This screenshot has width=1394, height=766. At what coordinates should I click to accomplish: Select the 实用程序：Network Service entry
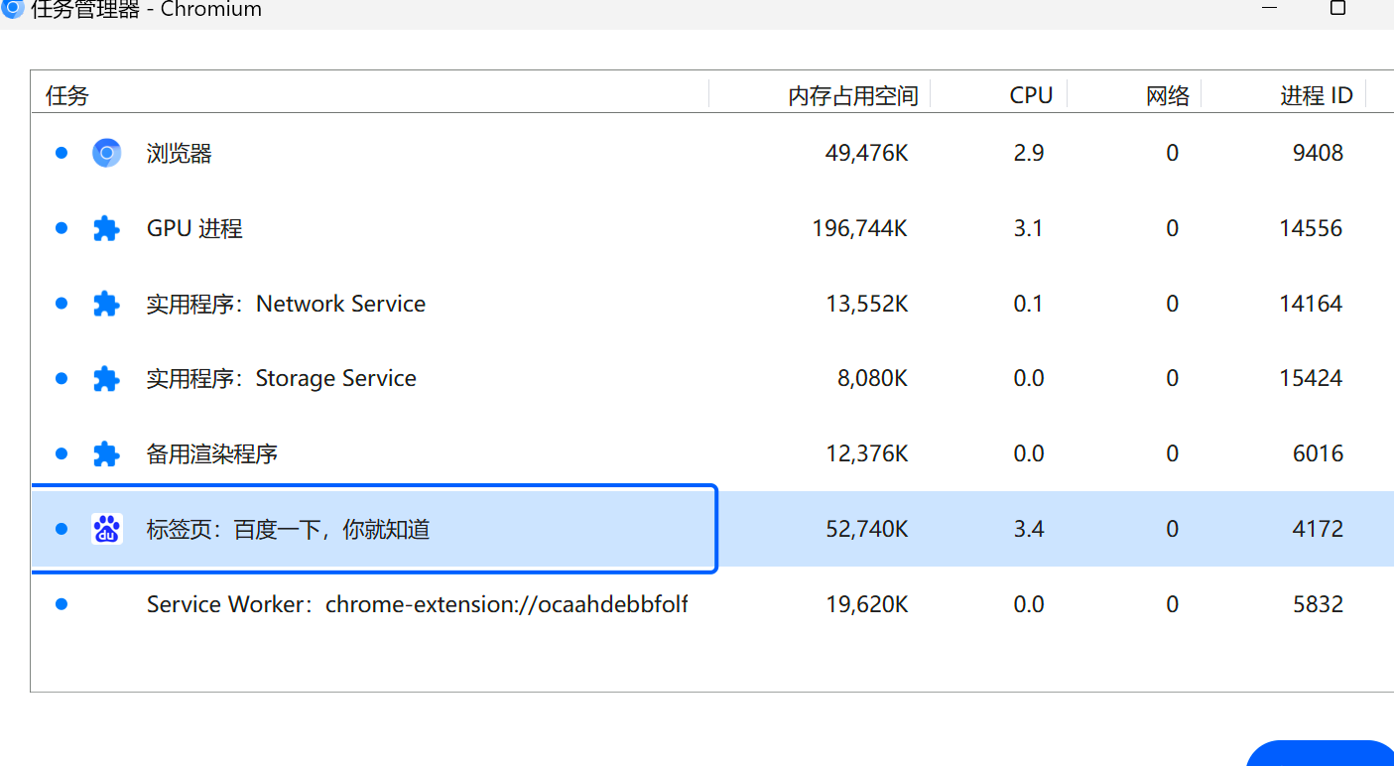tap(286, 304)
